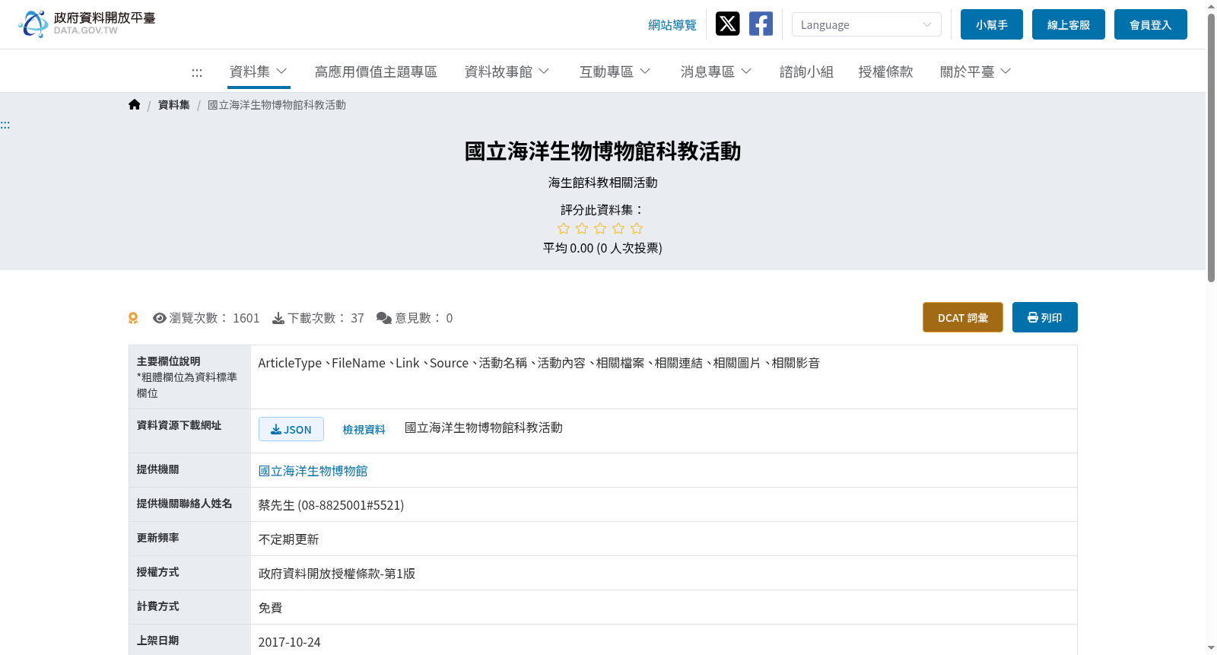Click the 主要欄位說明 row label
This screenshot has height=655, width=1217.
[168, 361]
